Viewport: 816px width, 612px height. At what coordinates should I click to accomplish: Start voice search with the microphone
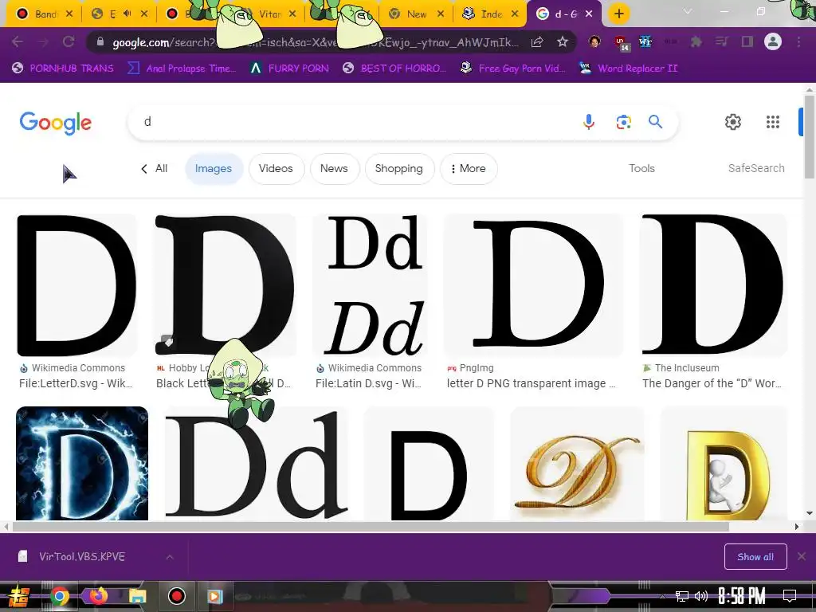pyautogui.click(x=589, y=122)
